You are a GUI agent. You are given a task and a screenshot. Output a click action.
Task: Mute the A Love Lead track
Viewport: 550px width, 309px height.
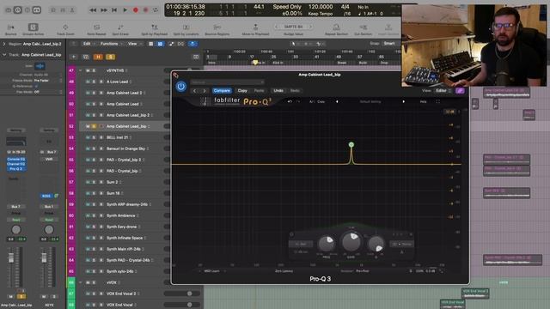pos(88,82)
